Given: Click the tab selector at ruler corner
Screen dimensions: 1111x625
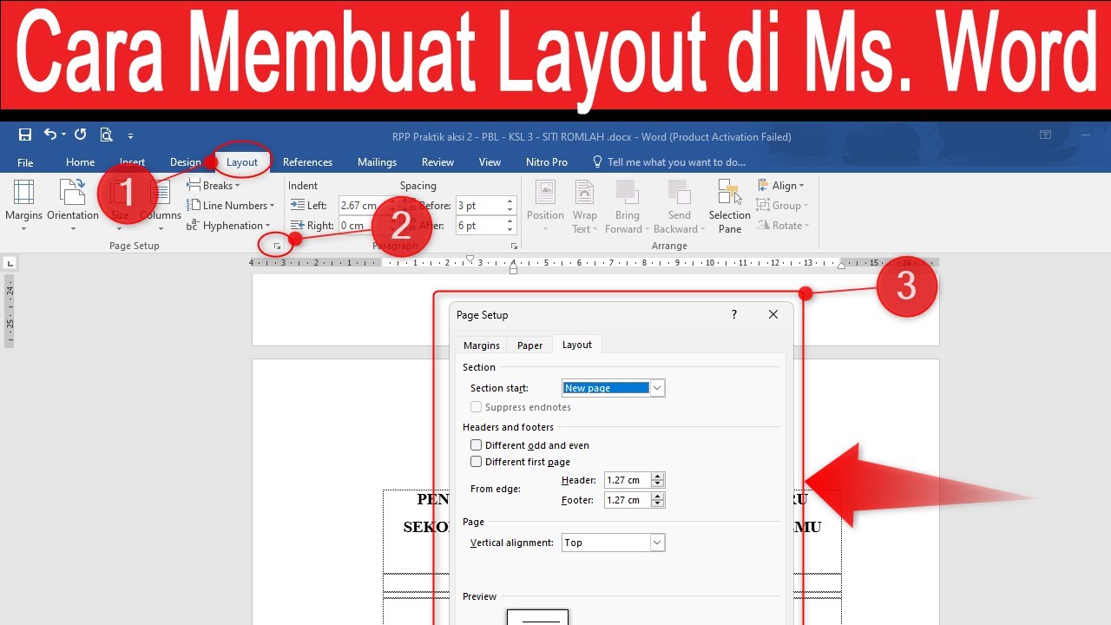Looking at the screenshot, I should 10,262.
